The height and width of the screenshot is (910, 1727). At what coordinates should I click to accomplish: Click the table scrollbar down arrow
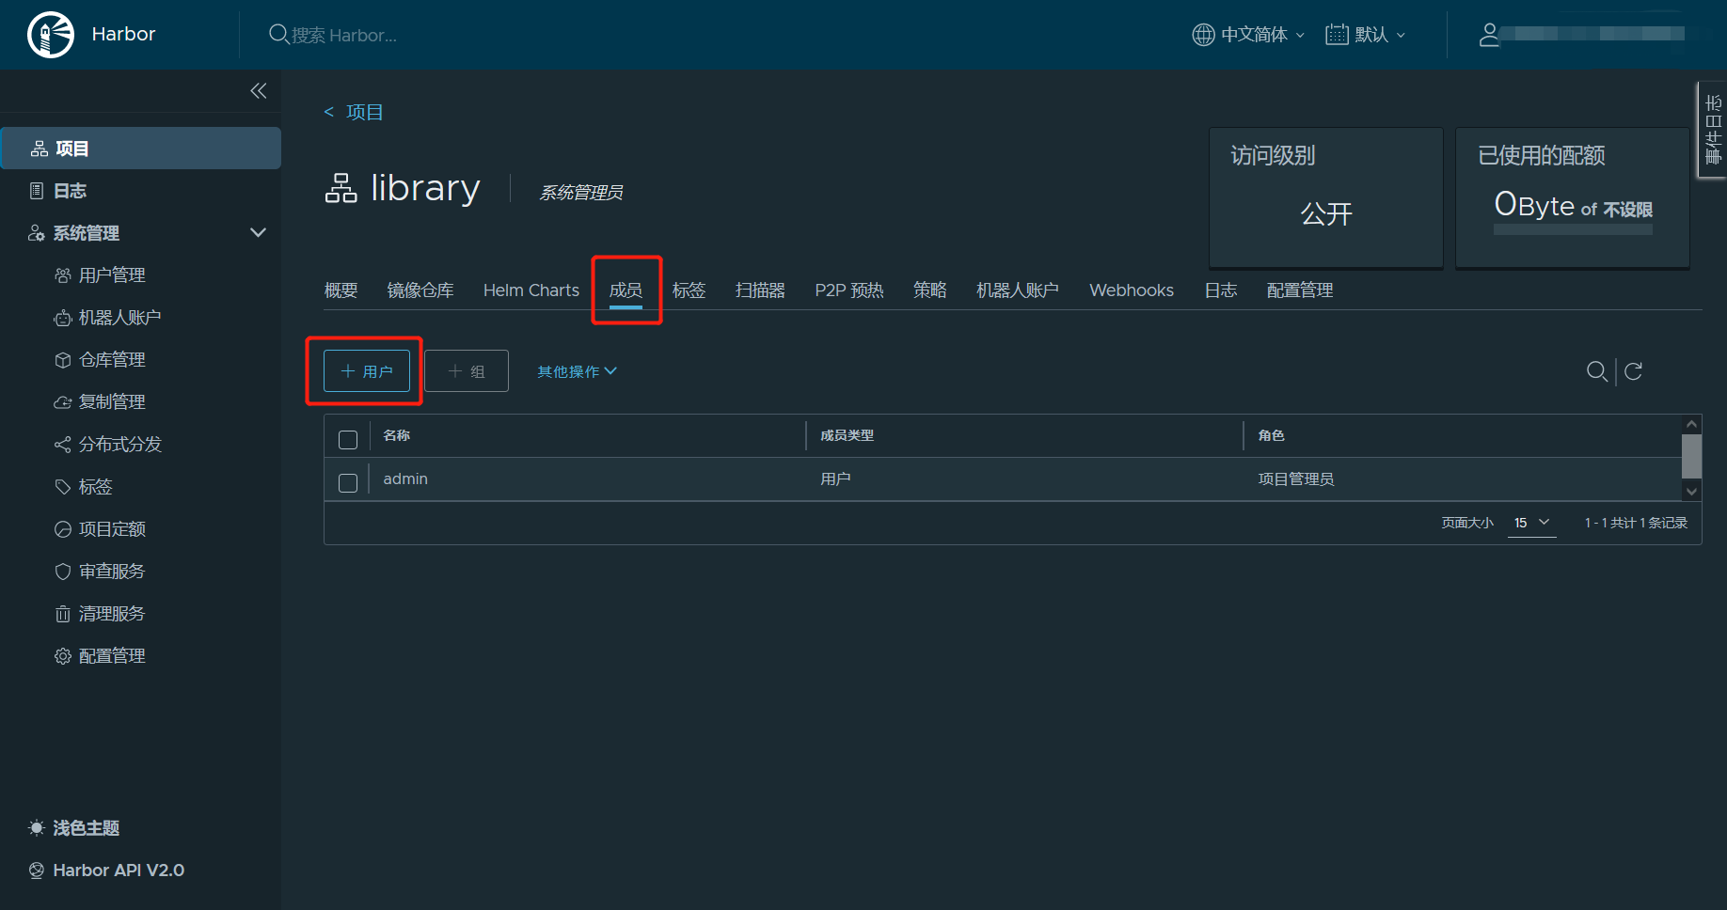pos(1691,491)
